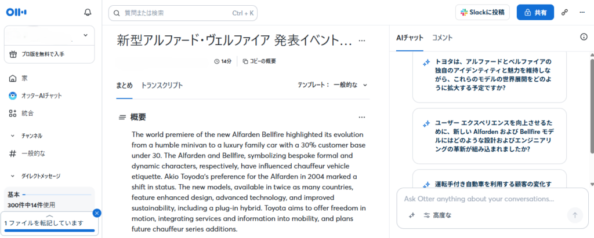Viewport: 594px width, 238px height.
Task: Click the send arrow in chat box
Action: pyautogui.click(x=575, y=215)
